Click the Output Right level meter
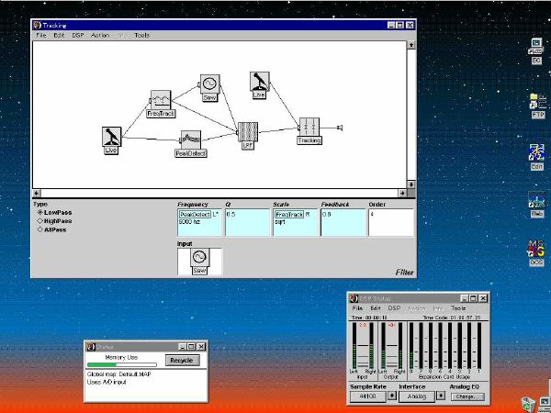 (x=400, y=346)
